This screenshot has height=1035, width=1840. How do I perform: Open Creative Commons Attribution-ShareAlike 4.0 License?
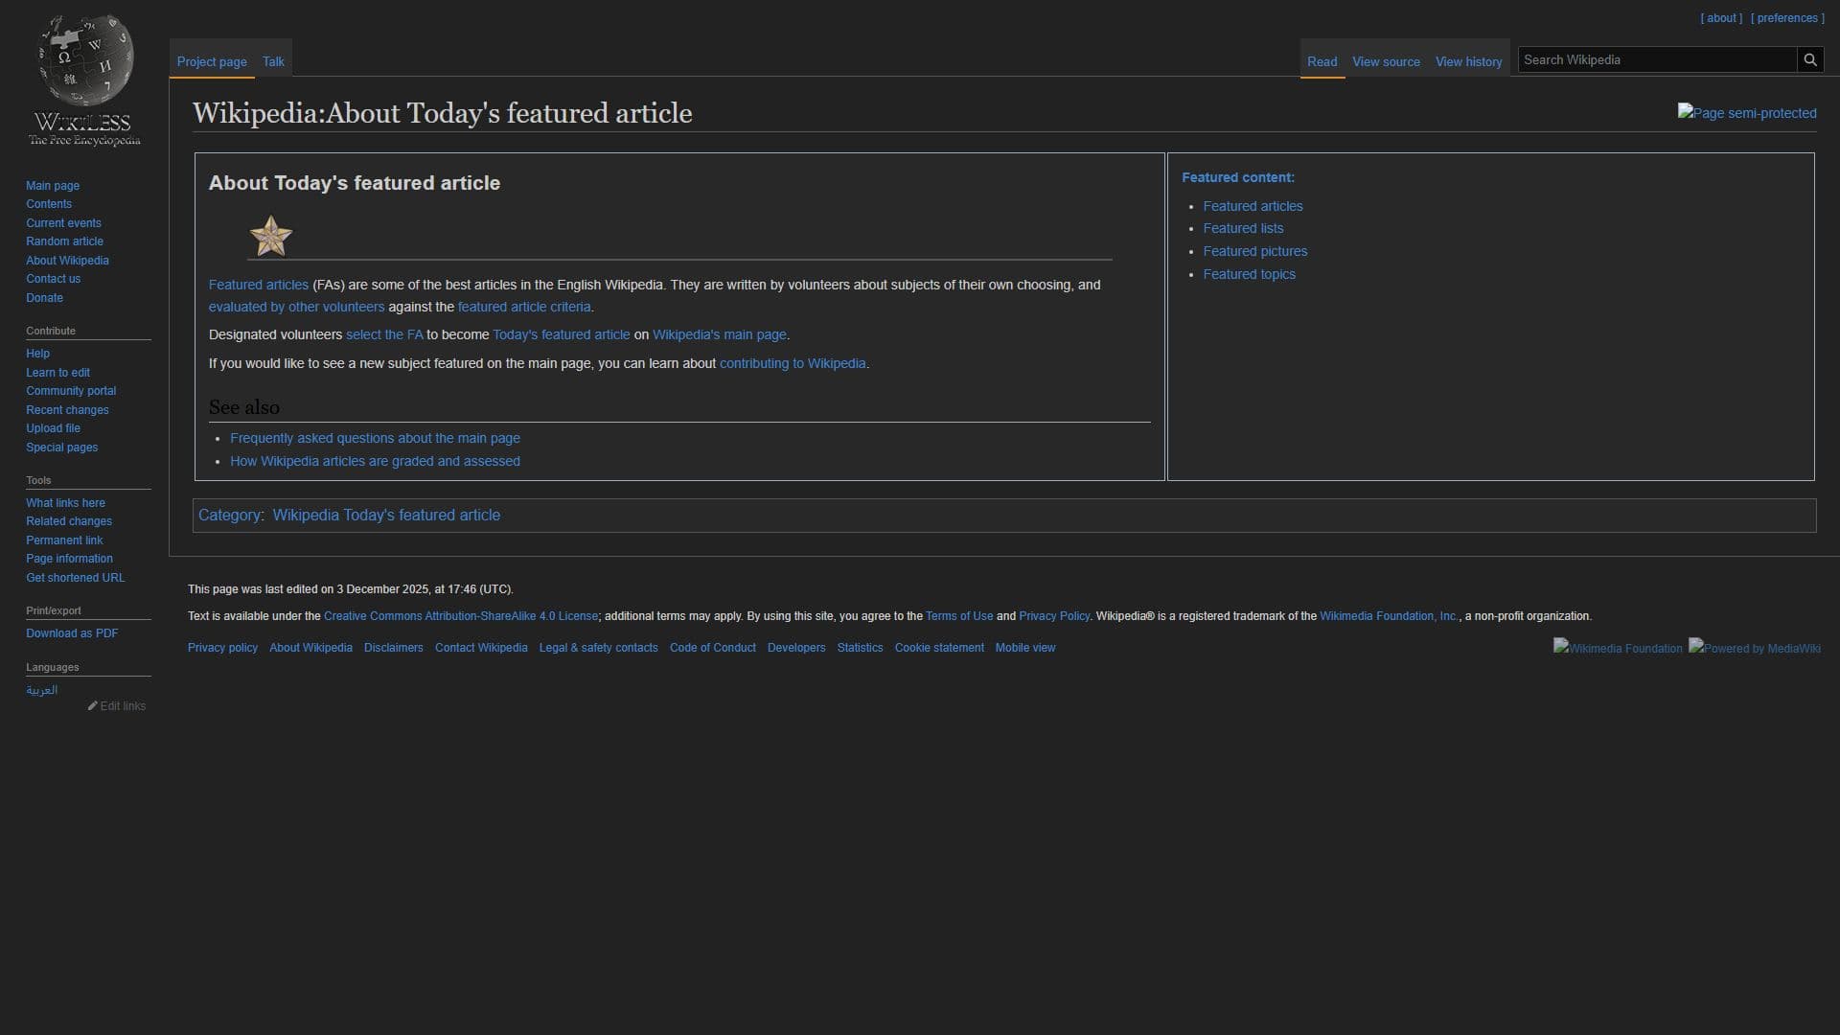[461, 616]
